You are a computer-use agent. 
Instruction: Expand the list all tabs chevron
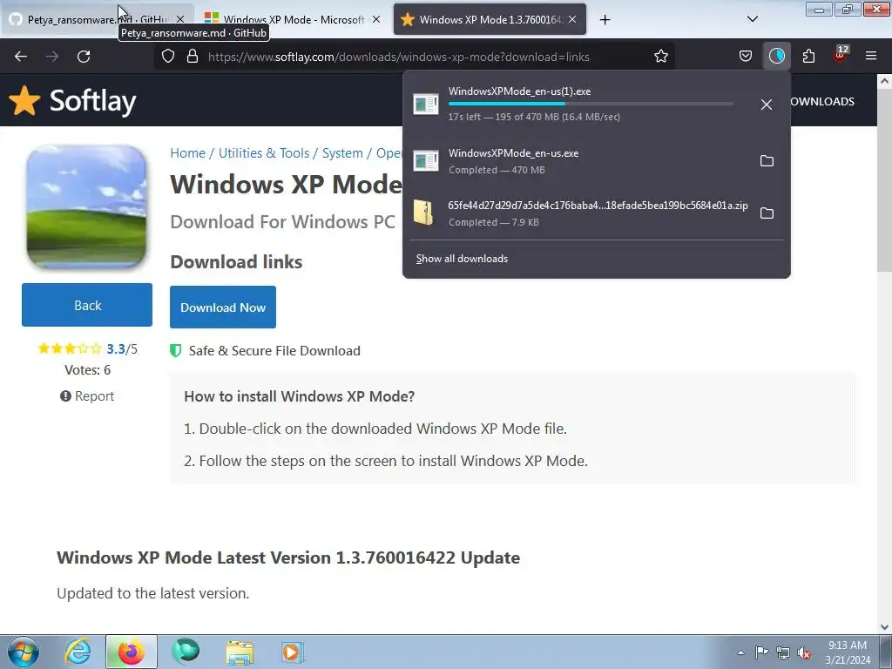752,19
